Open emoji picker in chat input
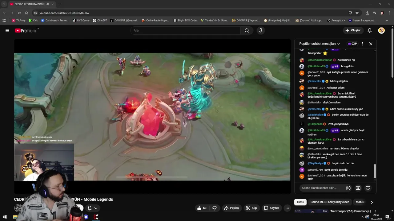 pos(348,188)
